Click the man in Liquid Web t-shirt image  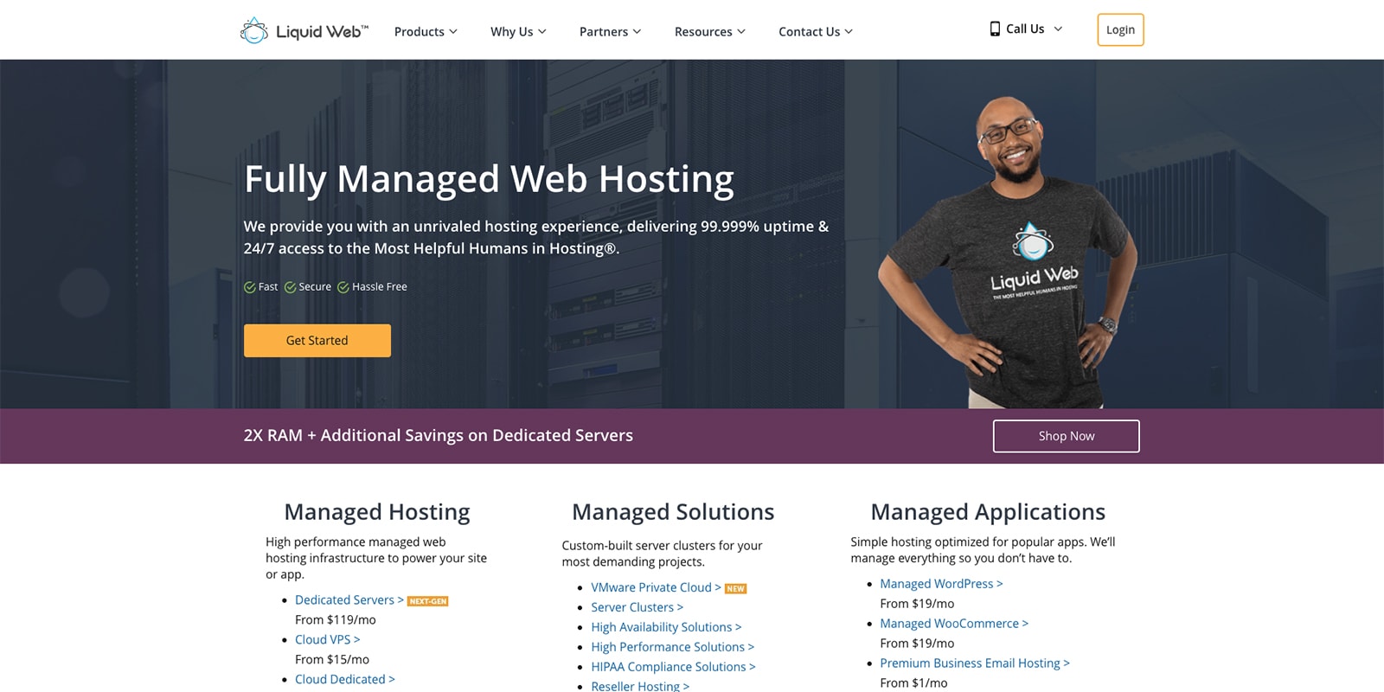[x=1008, y=252]
